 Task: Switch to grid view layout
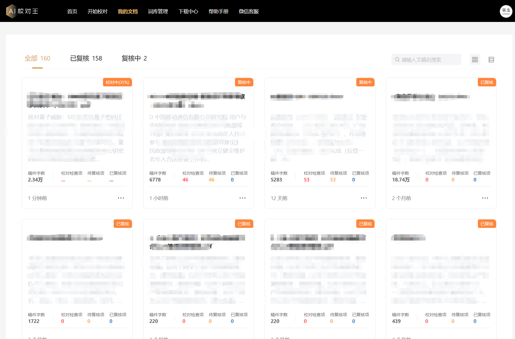[x=475, y=60]
